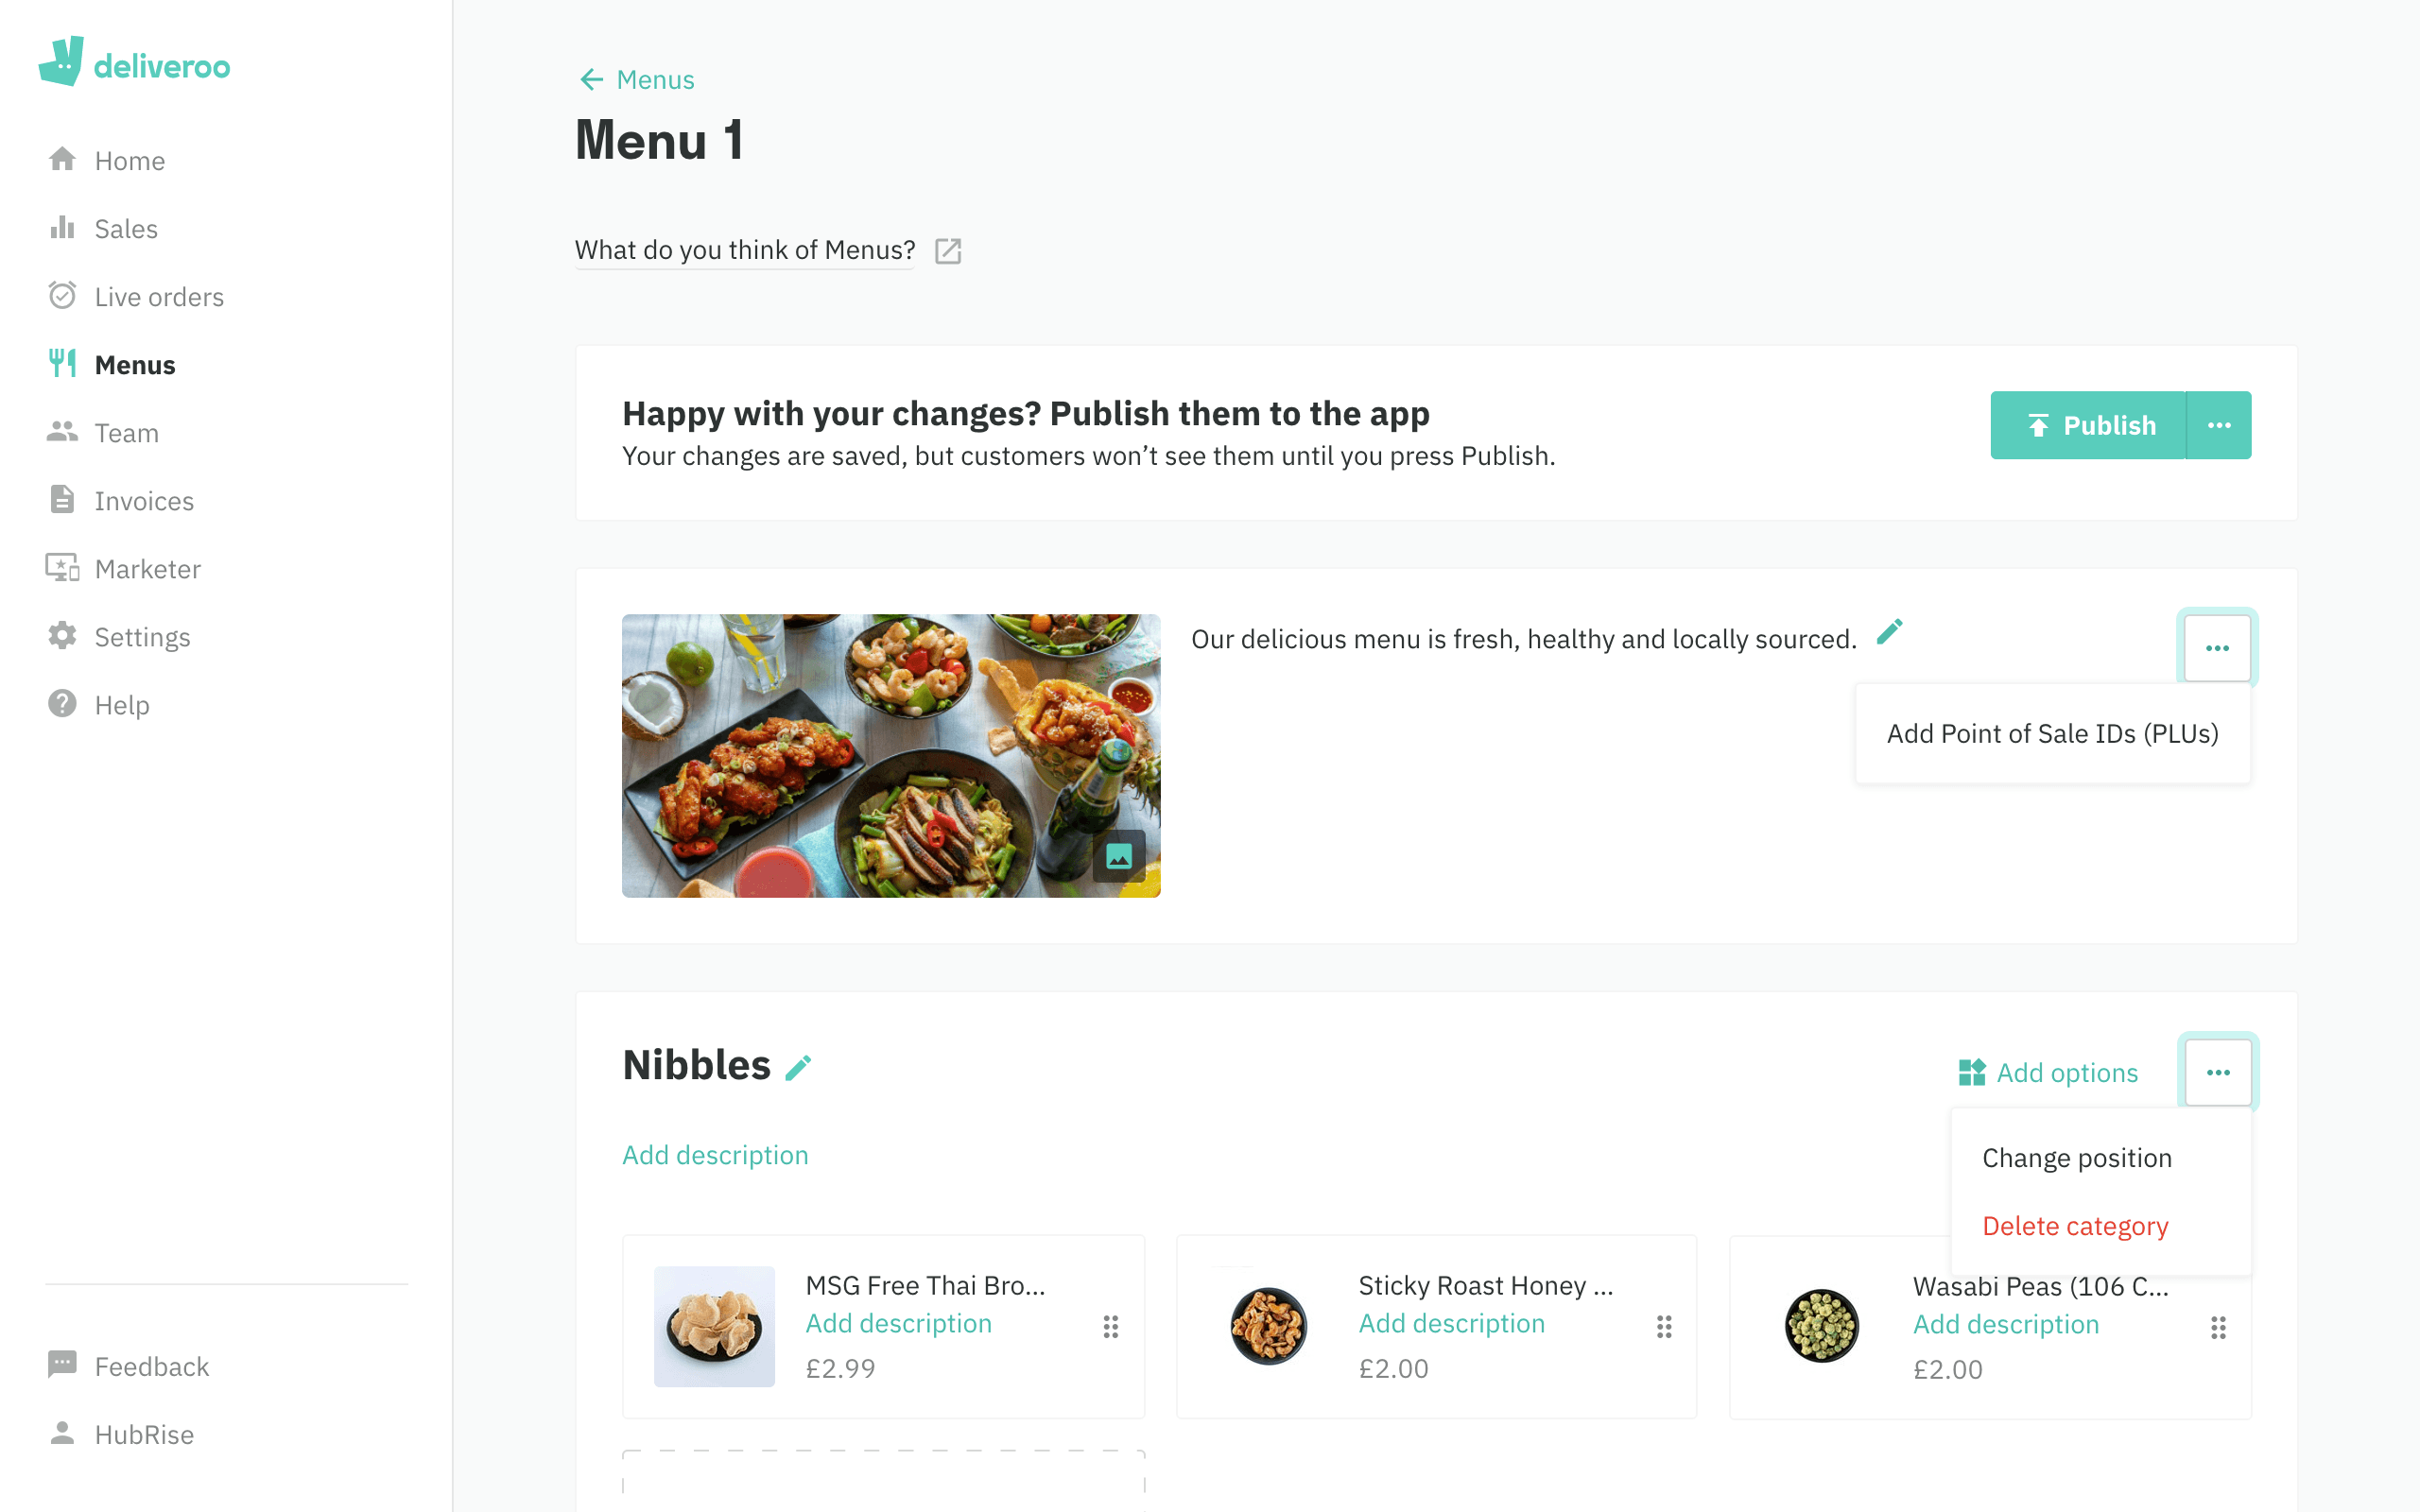Click the drag handle on Sticky Roast Honey item

pos(1664,1326)
